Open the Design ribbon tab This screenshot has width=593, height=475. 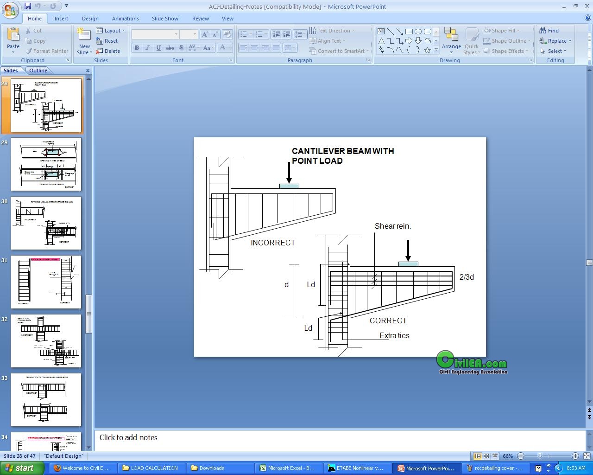coord(90,19)
